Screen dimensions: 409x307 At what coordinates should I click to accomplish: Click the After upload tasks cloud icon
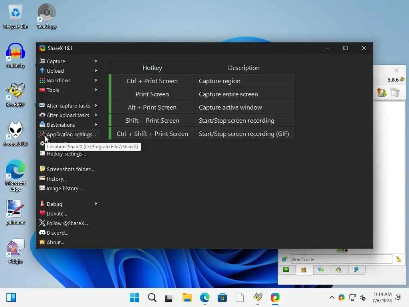pyautogui.click(x=42, y=115)
